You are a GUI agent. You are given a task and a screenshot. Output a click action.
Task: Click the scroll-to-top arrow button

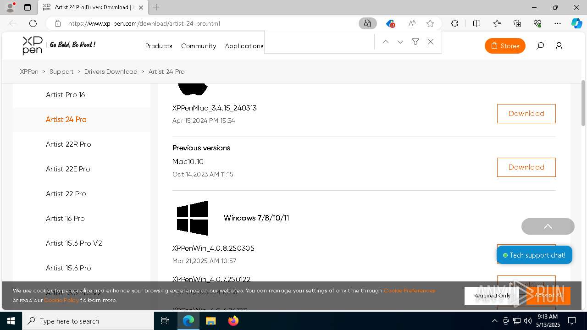click(548, 226)
